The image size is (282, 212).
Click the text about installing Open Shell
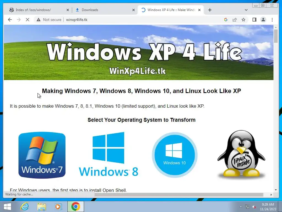68,190
